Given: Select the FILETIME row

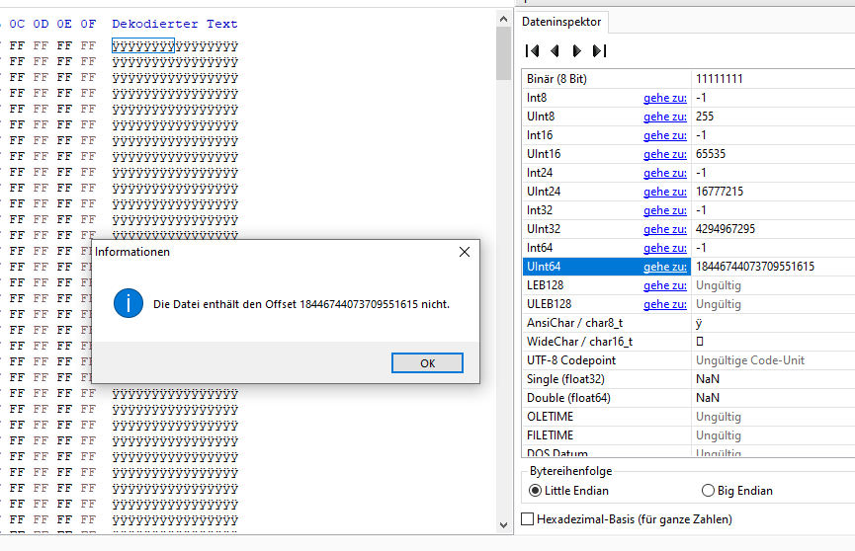Looking at the screenshot, I should tap(688, 436).
